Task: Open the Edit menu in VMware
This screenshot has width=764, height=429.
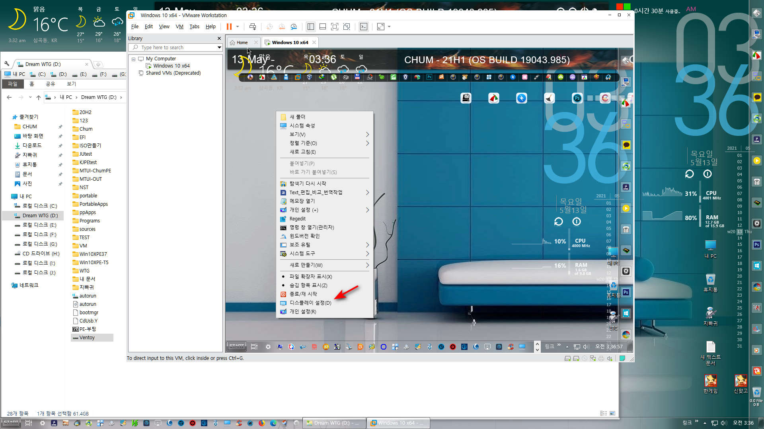Action: click(x=149, y=27)
